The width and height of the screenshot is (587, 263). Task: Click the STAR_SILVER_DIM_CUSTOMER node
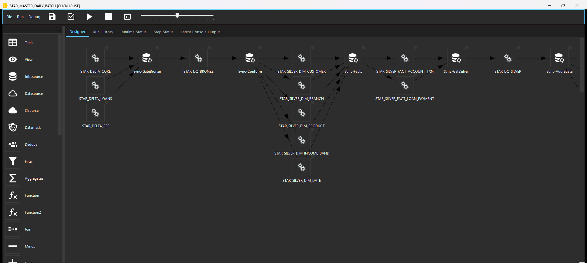[302, 58]
